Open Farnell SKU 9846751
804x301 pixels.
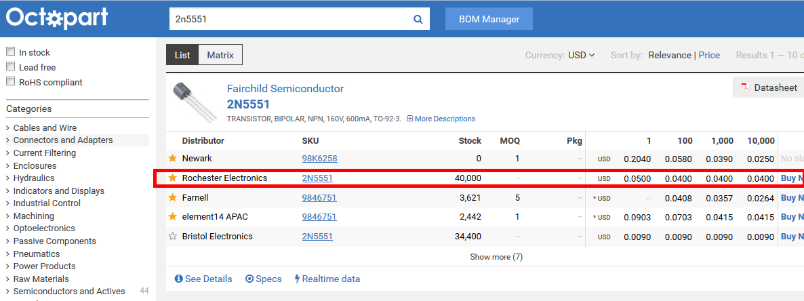(319, 197)
